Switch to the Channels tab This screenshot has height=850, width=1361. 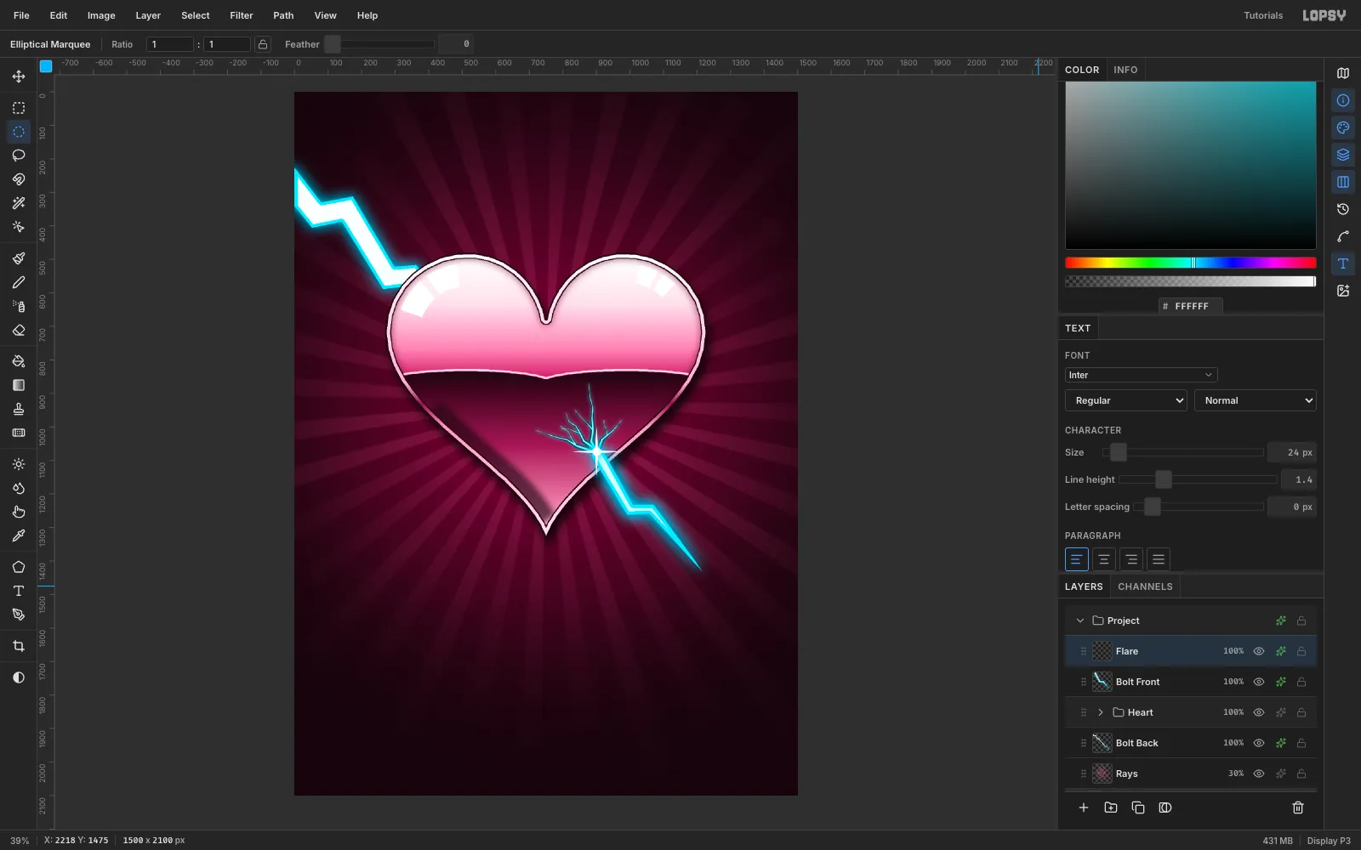click(x=1145, y=586)
